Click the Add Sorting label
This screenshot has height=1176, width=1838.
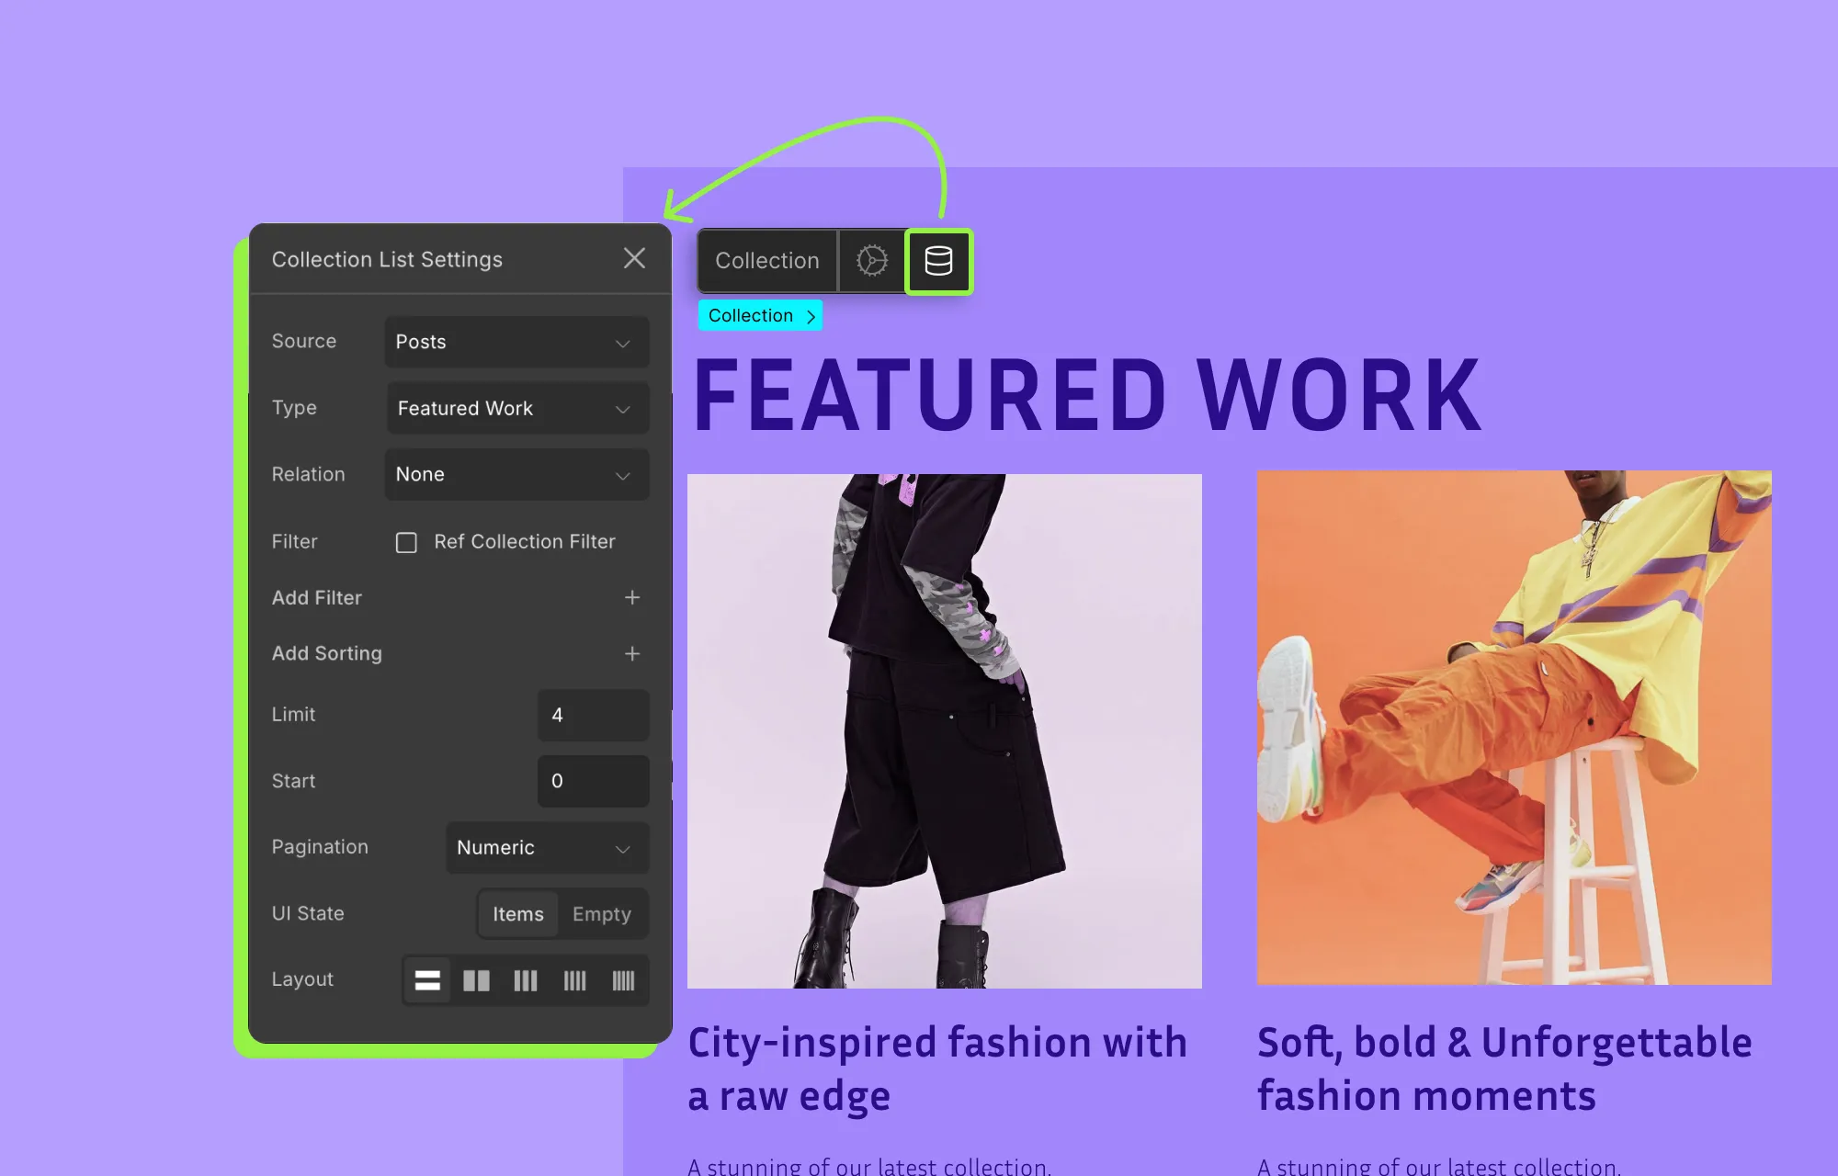[x=327, y=653]
